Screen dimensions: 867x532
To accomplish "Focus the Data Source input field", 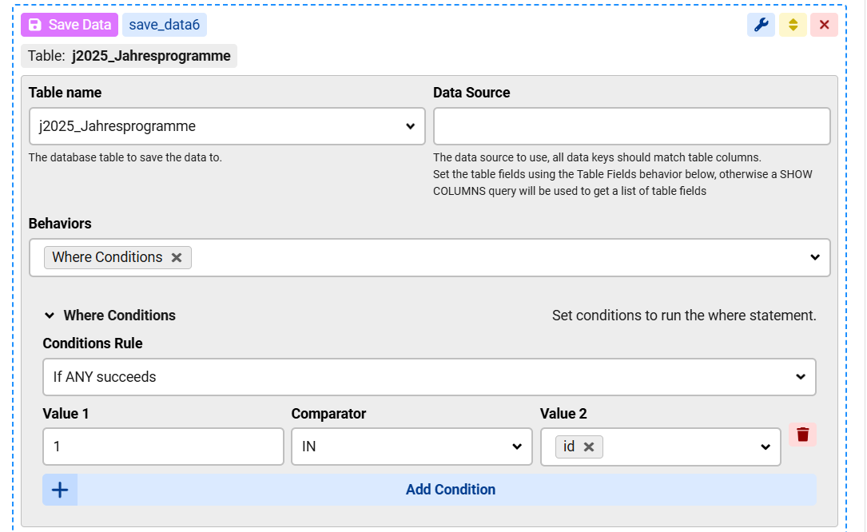I will 631,126.
